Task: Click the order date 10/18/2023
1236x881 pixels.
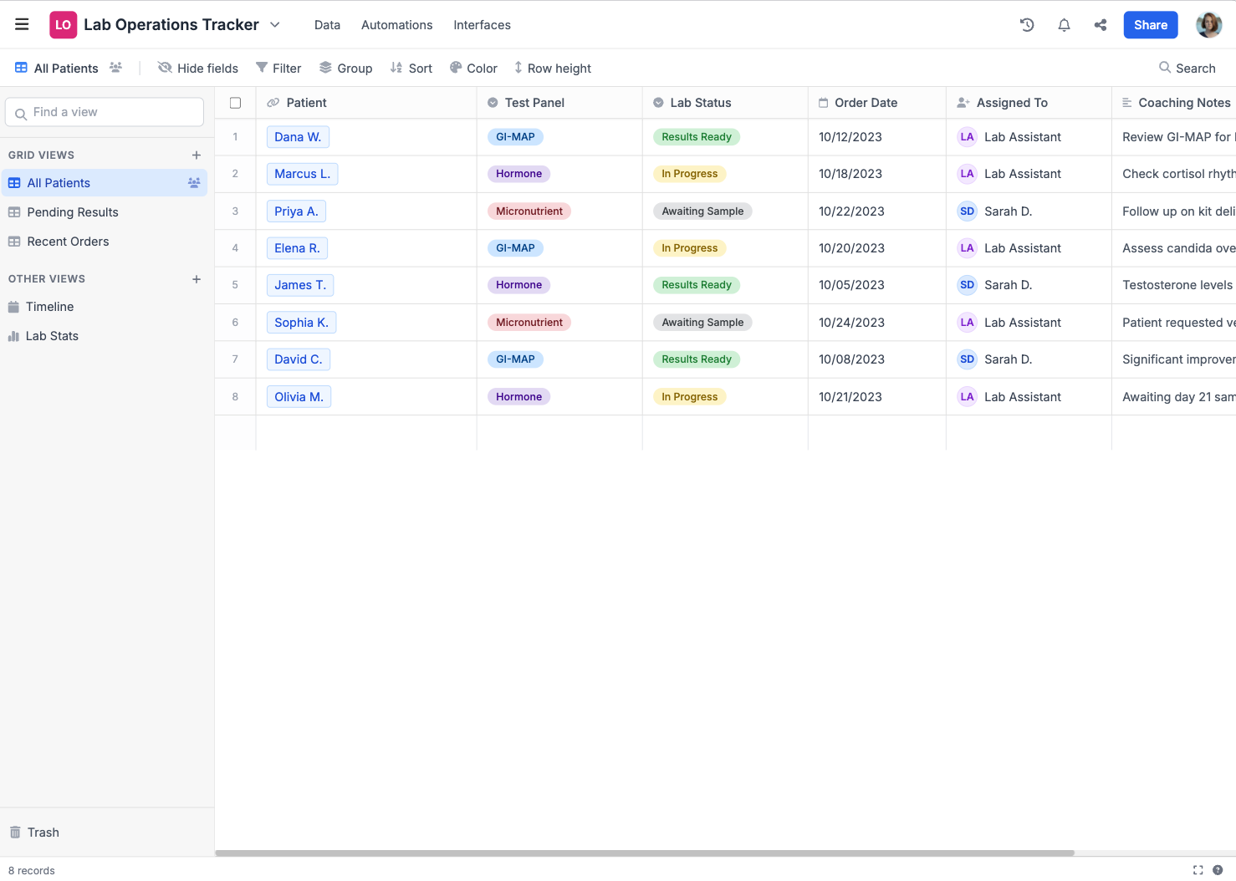Action: pyautogui.click(x=850, y=174)
